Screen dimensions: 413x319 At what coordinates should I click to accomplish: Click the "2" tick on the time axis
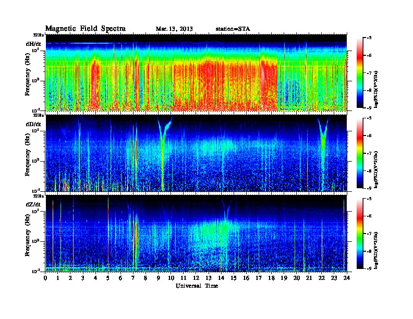click(x=70, y=278)
